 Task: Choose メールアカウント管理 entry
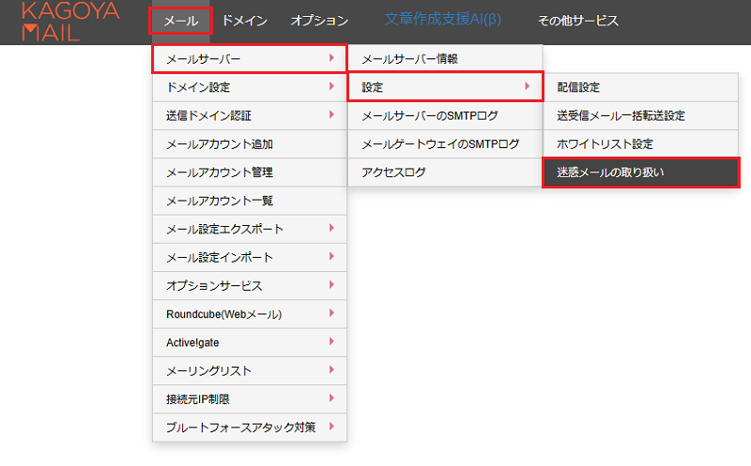(x=250, y=173)
